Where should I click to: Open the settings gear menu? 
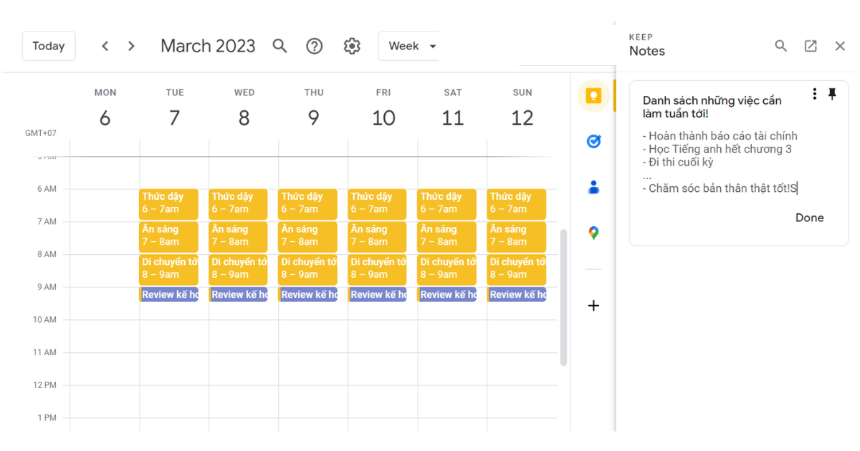tap(352, 46)
